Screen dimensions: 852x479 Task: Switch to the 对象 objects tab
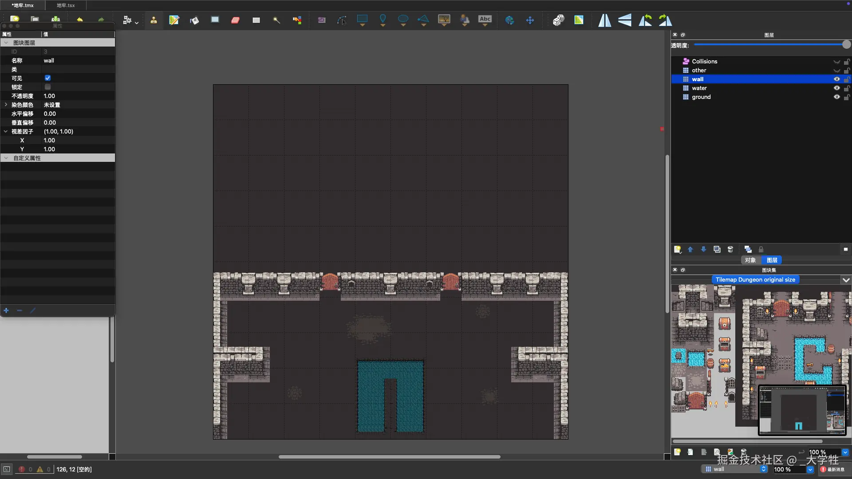(750, 260)
